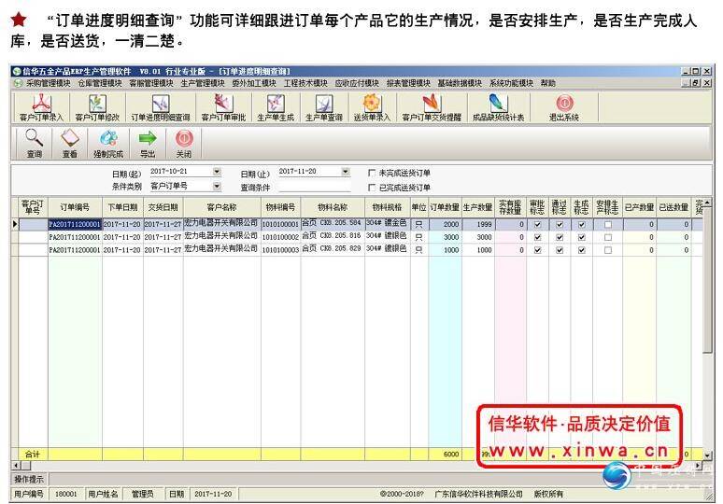Click the 强制完成 force-complete icon

tap(108, 144)
